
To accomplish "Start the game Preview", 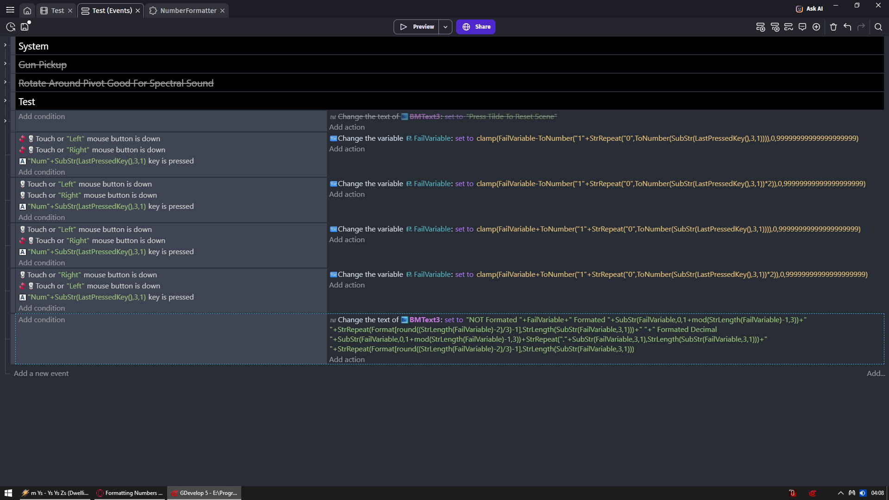I will pyautogui.click(x=417, y=27).
